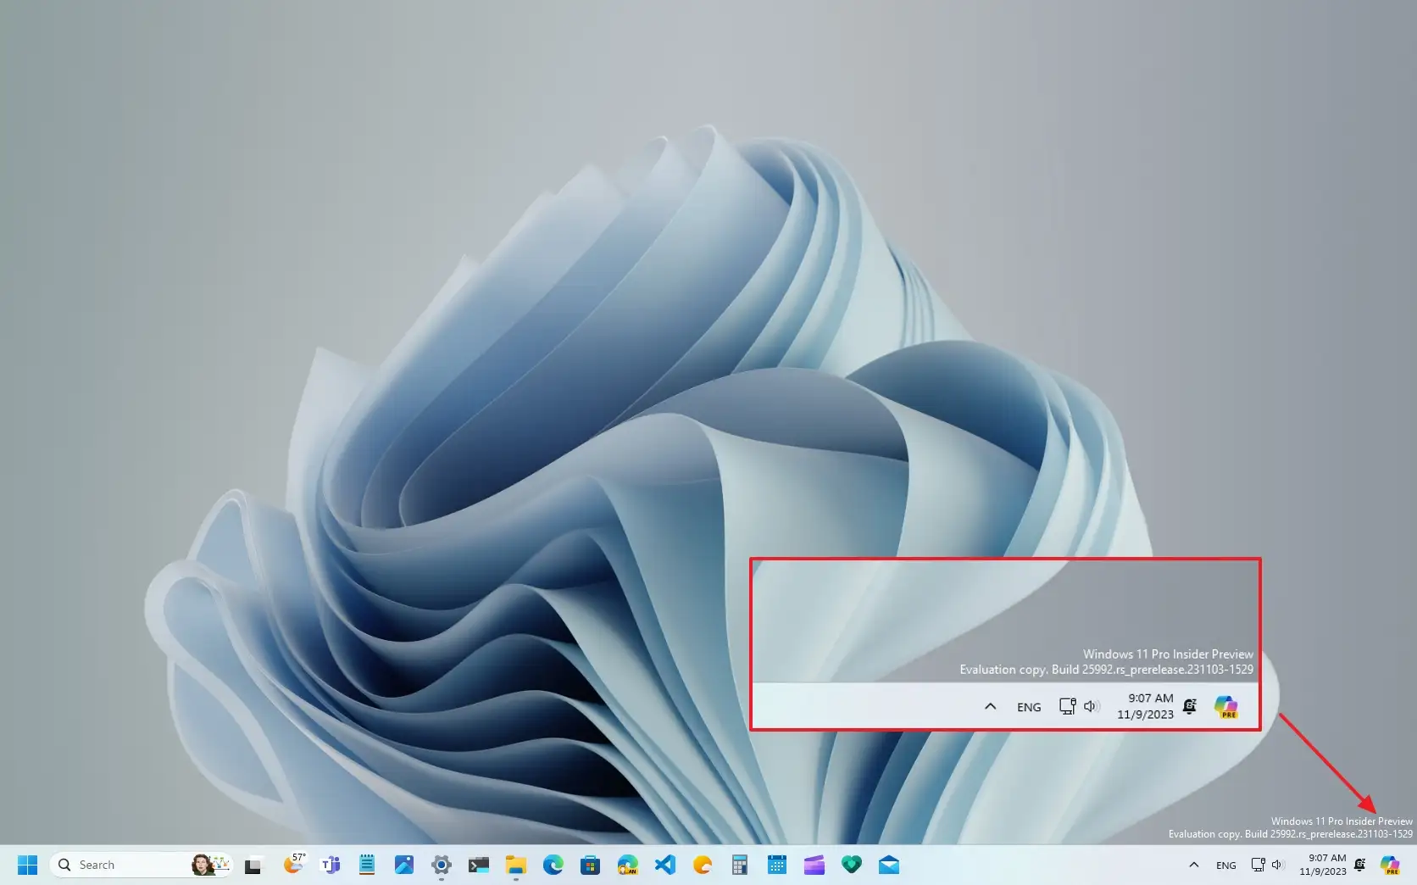
Task: Open the Photos app
Action: click(x=403, y=865)
